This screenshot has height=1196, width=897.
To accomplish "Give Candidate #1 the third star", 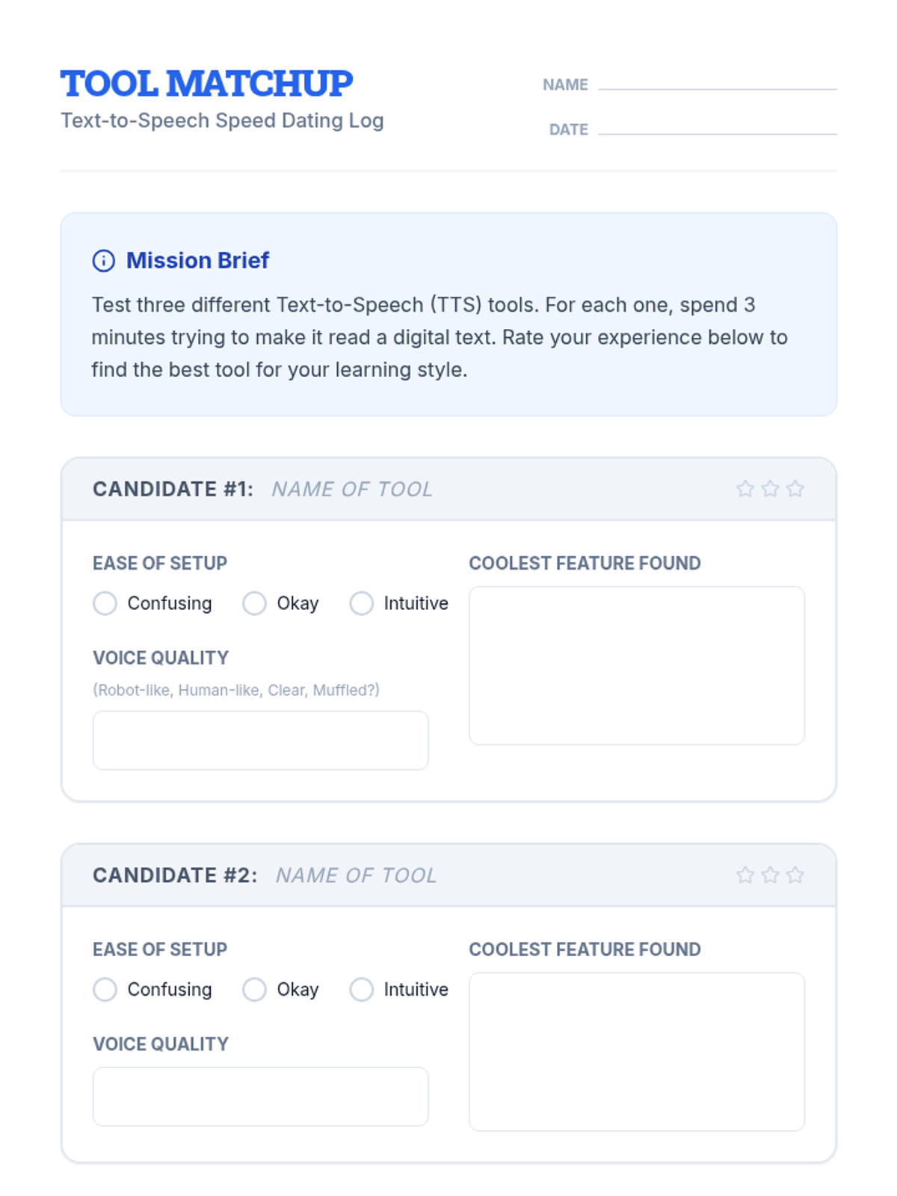I will [x=795, y=489].
